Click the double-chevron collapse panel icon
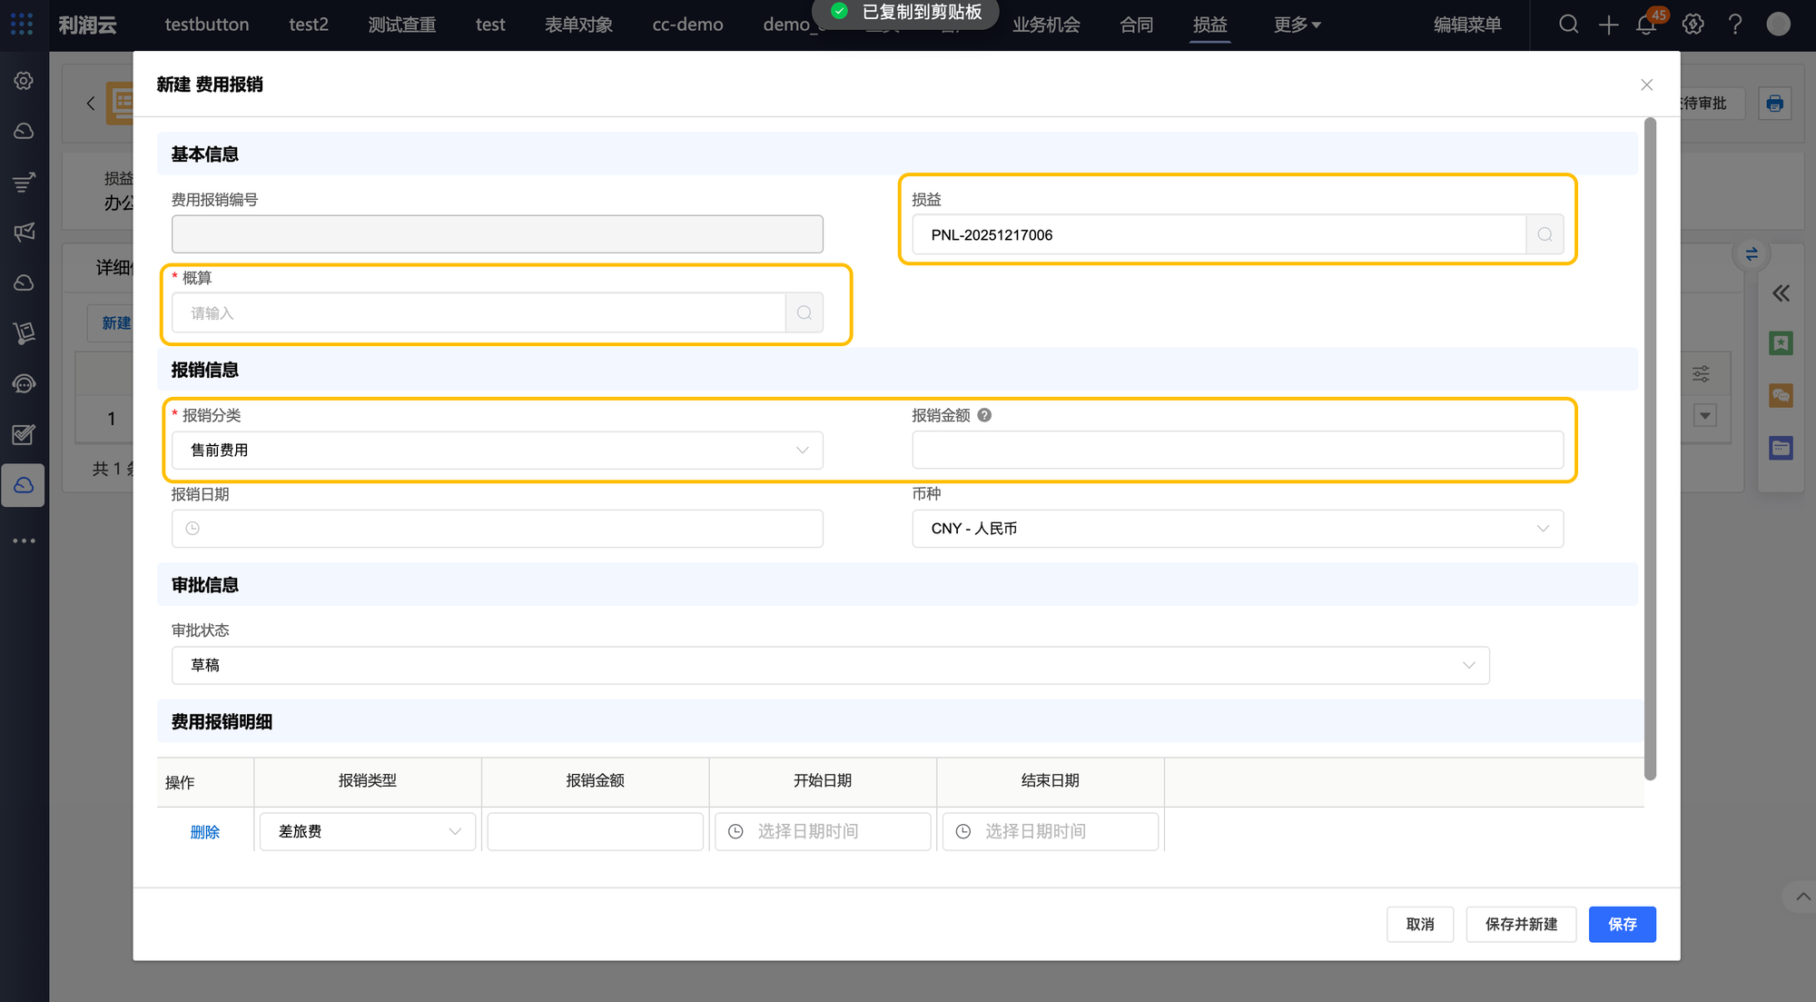The height and width of the screenshot is (1002, 1816). click(x=1781, y=293)
